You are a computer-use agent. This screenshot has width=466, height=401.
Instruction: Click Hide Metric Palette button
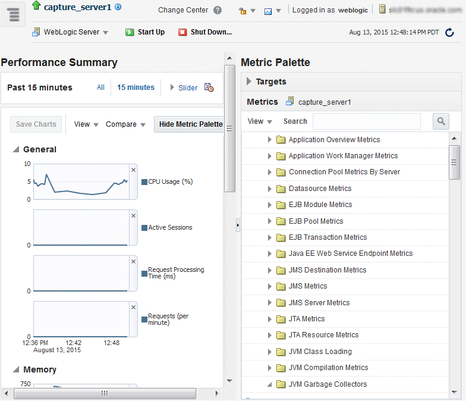click(x=190, y=124)
